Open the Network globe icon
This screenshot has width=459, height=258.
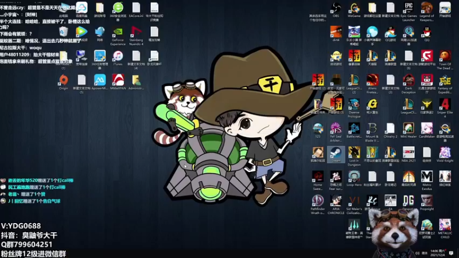tap(100, 34)
